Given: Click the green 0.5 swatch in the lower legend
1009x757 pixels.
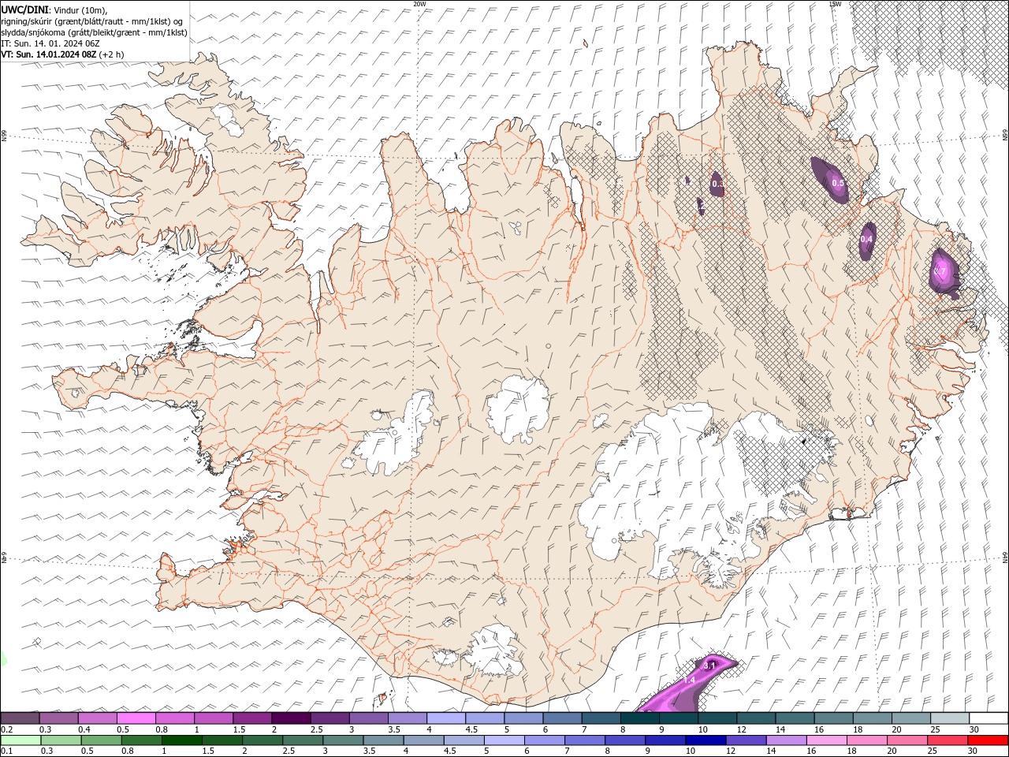Looking at the screenshot, I should (101, 740).
